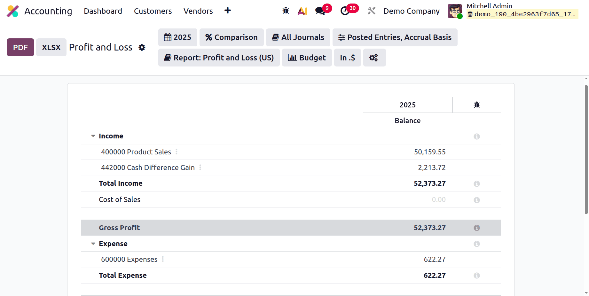589x296 pixels.
Task: Open report settings gear next to Profit and Loss
Action: 142,47
